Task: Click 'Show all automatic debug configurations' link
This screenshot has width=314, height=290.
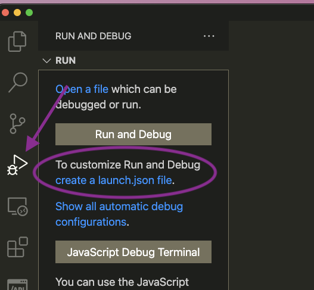Action: [119, 214]
